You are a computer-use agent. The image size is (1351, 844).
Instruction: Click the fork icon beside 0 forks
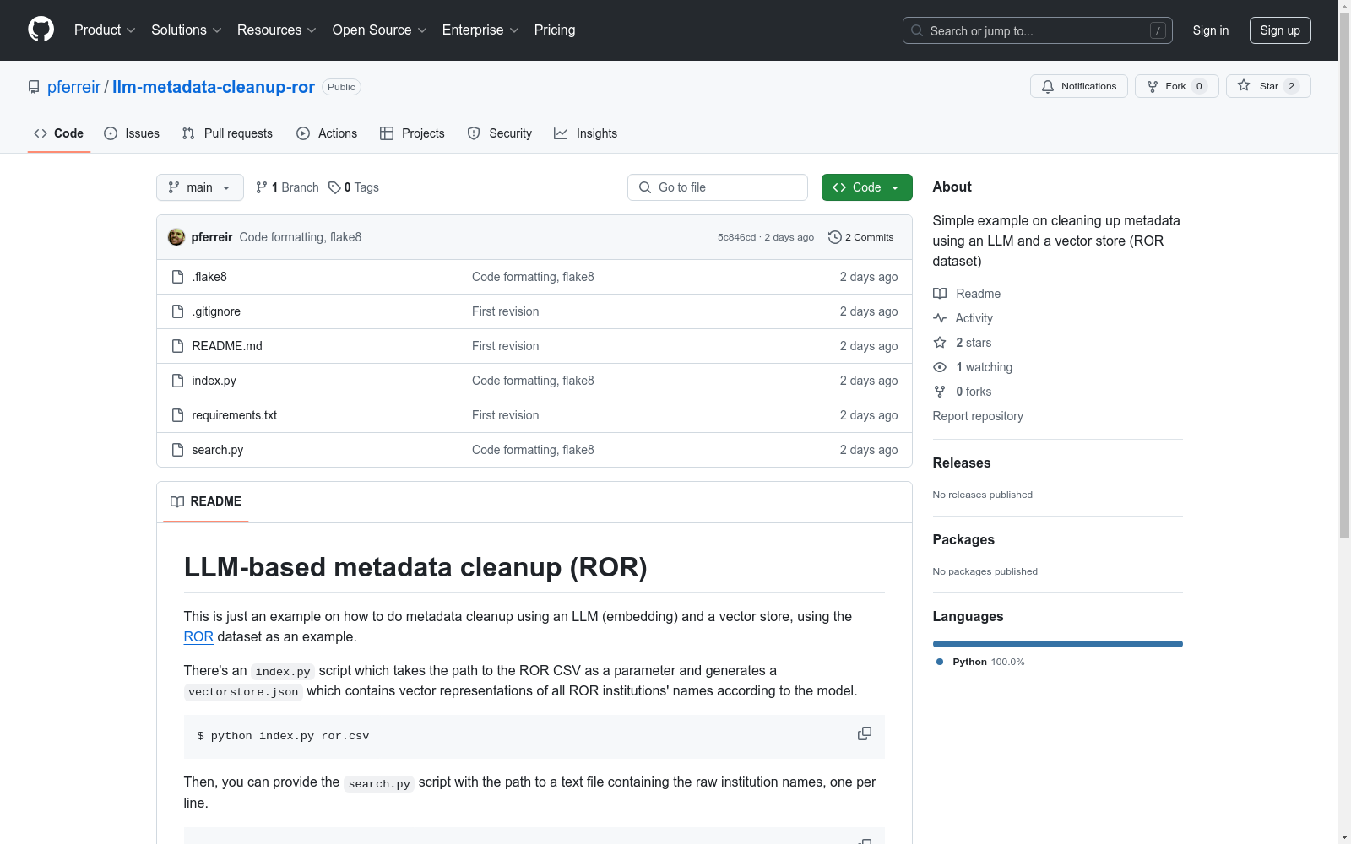point(940,392)
